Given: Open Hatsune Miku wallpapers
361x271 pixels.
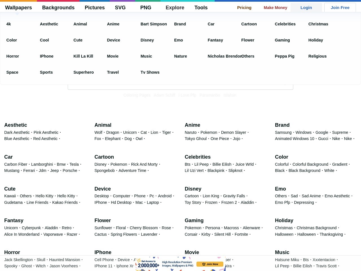Looking at the screenshot, I should tap(287, 260).
